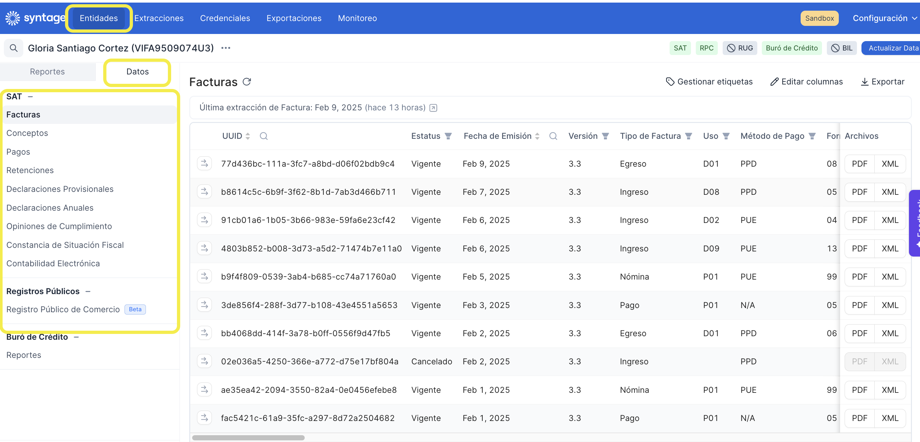Click the RUG disabled tag

(x=739, y=48)
